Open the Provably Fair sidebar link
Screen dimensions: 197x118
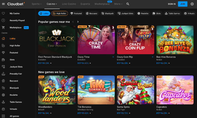pos(16,74)
